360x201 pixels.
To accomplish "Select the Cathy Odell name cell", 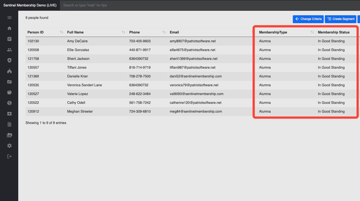I will tap(76, 102).
